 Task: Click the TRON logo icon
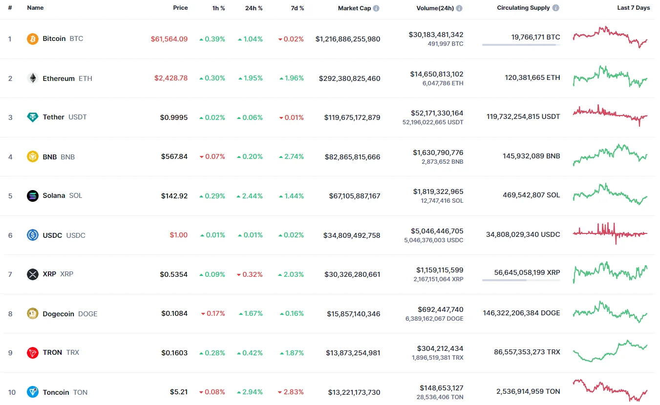coord(33,353)
